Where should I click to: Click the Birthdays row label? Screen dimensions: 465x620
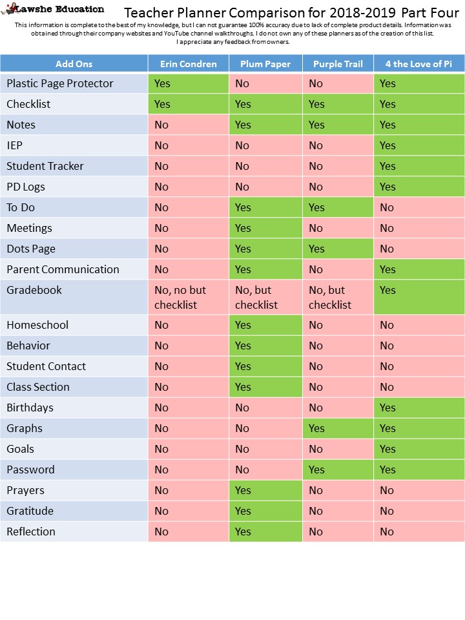30,408
